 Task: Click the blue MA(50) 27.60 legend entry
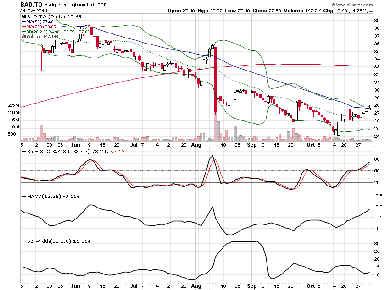tap(38, 22)
